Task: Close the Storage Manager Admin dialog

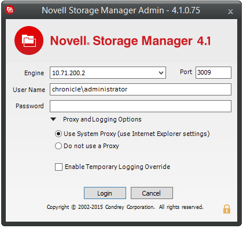Action: click(x=230, y=12)
